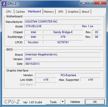Viewport: 108px width, 107px height.
Task: Click the CPU-Z purple logo icon
Action: click(x=4, y=4)
